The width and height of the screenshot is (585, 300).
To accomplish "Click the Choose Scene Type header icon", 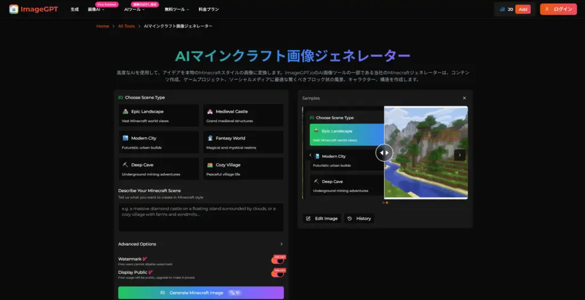I will 121,98.
